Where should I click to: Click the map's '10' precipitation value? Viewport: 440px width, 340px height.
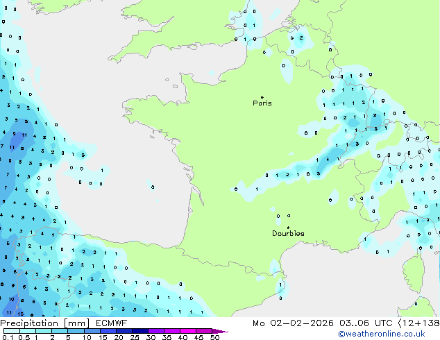pyautogui.click(x=11, y=299)
